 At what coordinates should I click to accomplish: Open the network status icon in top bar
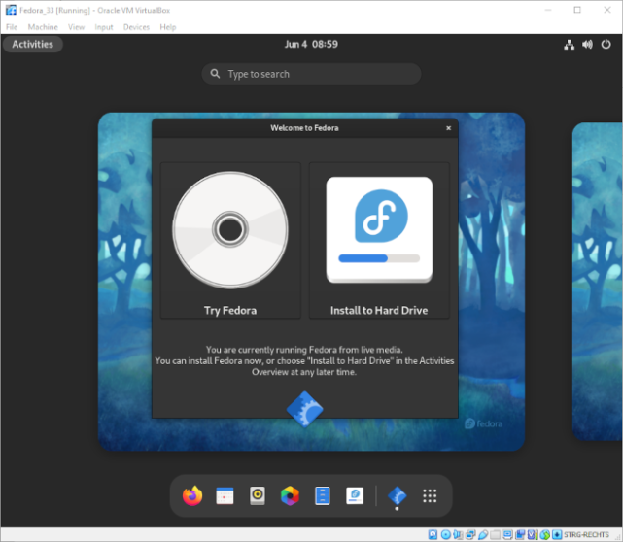click(569, 44)
